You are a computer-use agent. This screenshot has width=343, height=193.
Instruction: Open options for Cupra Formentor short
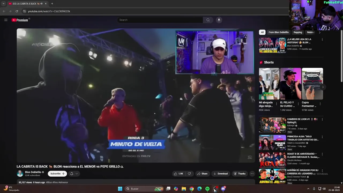[320, 104]
